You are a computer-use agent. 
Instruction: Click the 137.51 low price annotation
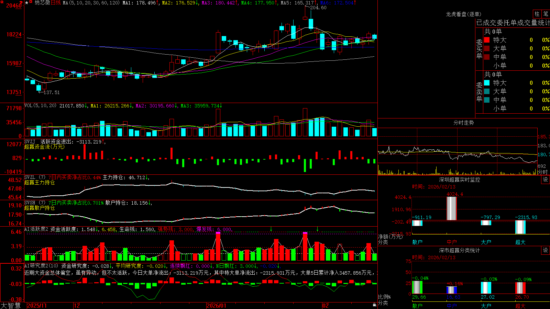[x=52, y=92]
